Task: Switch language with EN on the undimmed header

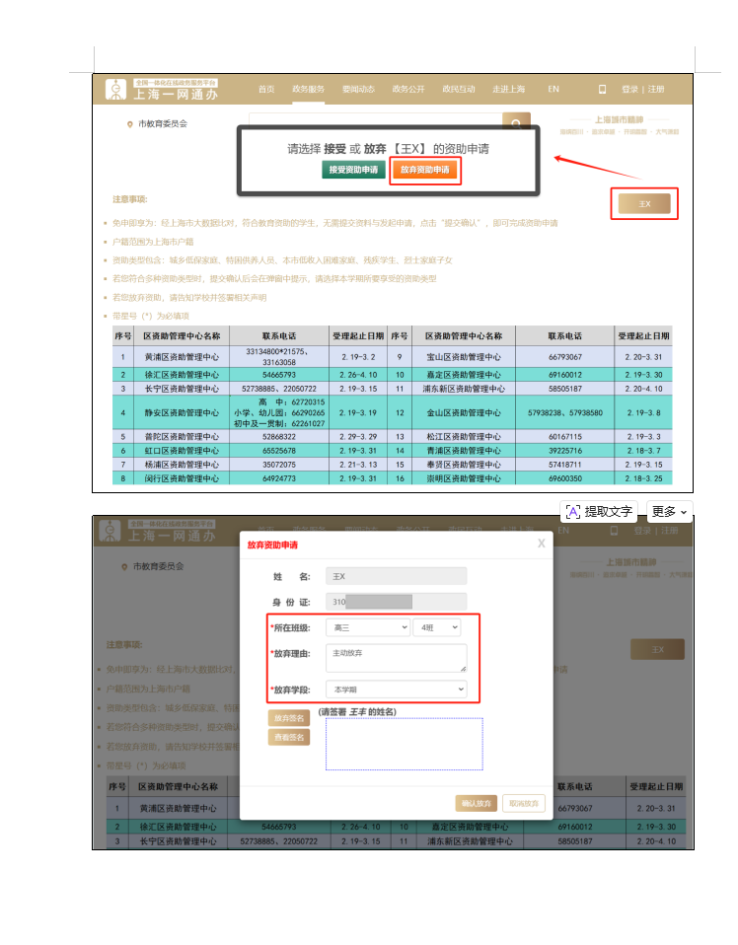Action: point(553,89)
